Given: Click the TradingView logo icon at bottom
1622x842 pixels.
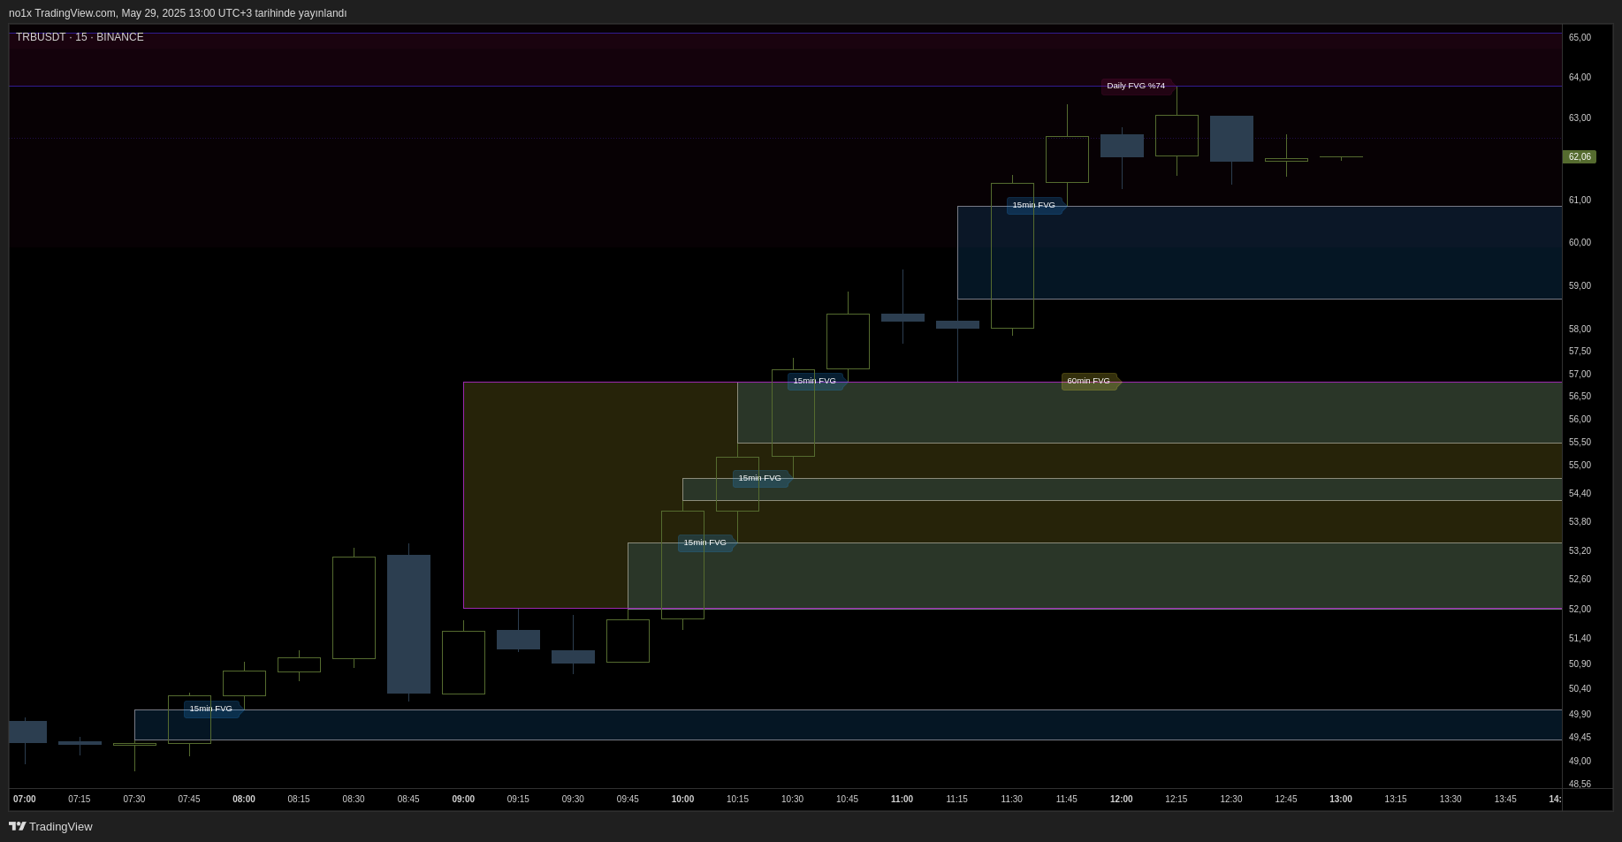Looking at the screenshot, I should [17, 826].
